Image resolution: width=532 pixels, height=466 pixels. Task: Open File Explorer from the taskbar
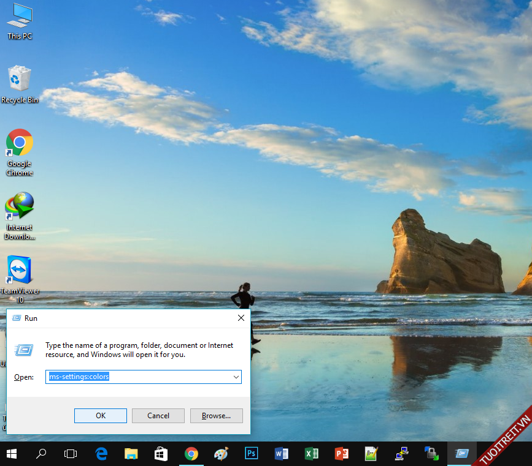pyautogui.click(x=131, y=454)
